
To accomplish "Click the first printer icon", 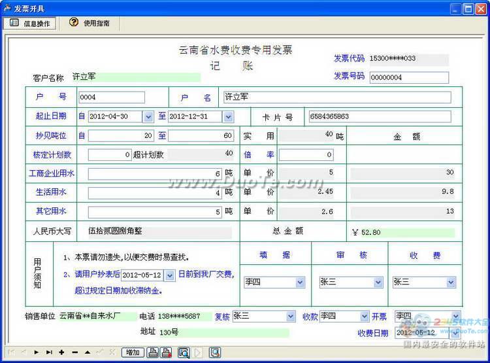I will click(153, 353).
